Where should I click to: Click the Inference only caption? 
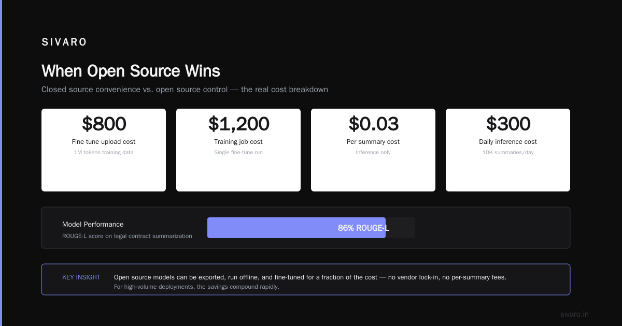pyautogui.click(x=373, y=153)
